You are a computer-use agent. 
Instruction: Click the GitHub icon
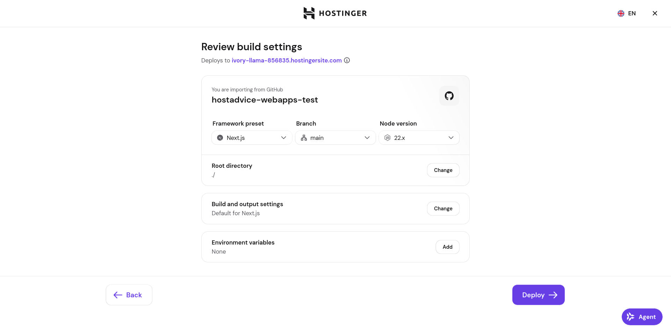point(449,96)
